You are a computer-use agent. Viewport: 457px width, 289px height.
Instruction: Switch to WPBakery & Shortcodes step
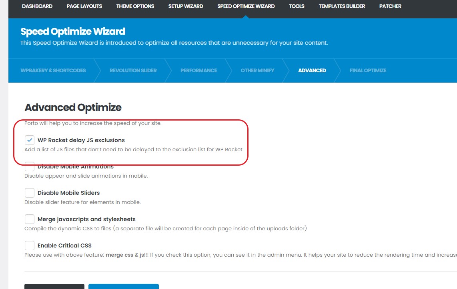tap(53, 70)
